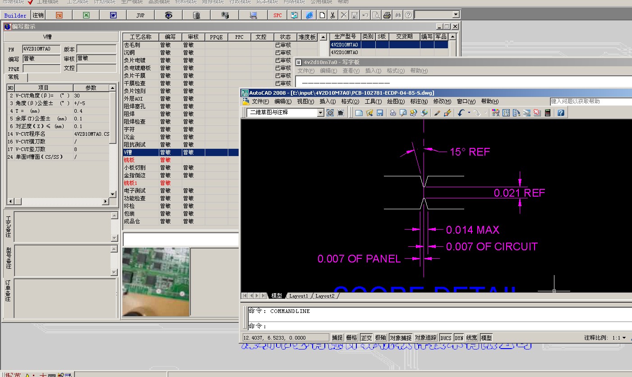Click the circuit board photo thumbnail
This screenshot has width=632, height=377.
tap(156, 282)
